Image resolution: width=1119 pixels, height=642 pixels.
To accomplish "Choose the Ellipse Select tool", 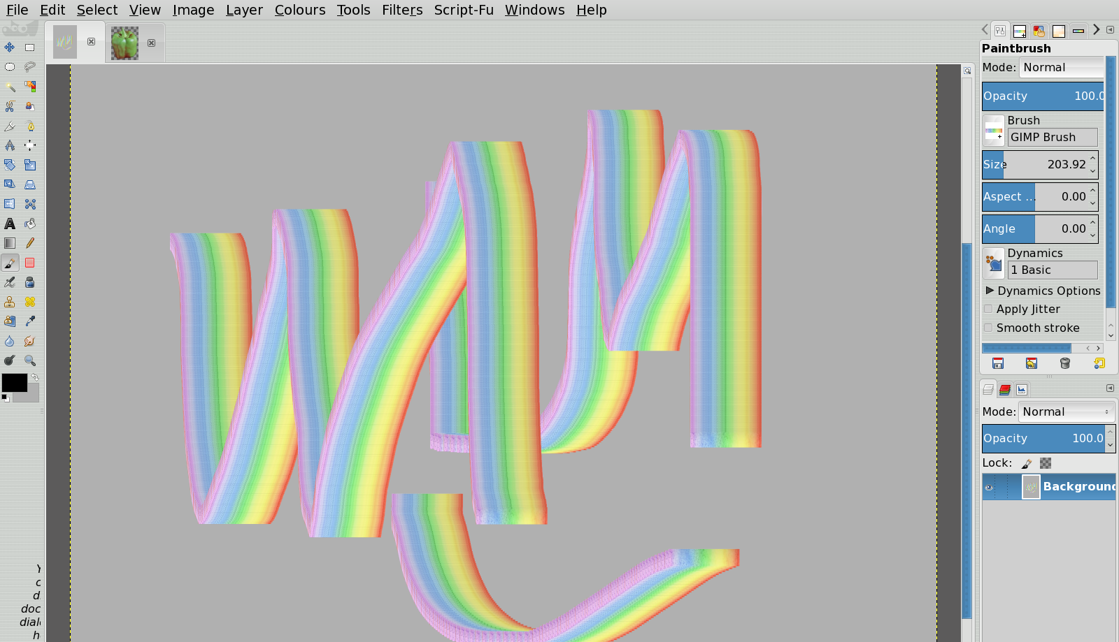I will pos(10,67).
